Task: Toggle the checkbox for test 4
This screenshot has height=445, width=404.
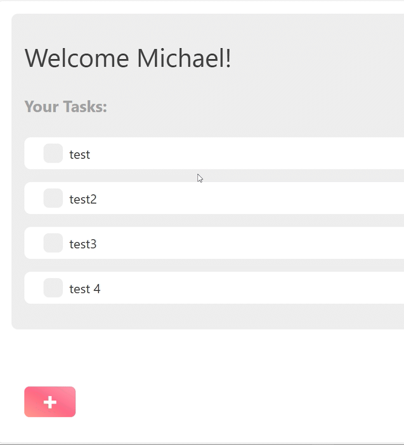Action: pyautogui.click(x=53, y=288)
